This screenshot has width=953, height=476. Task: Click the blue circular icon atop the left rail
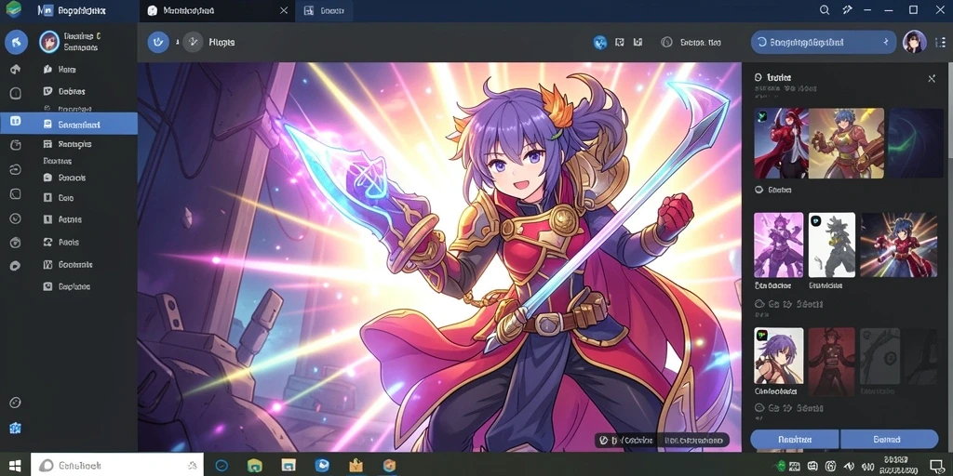pyautogui.click(x=16, y=41)
